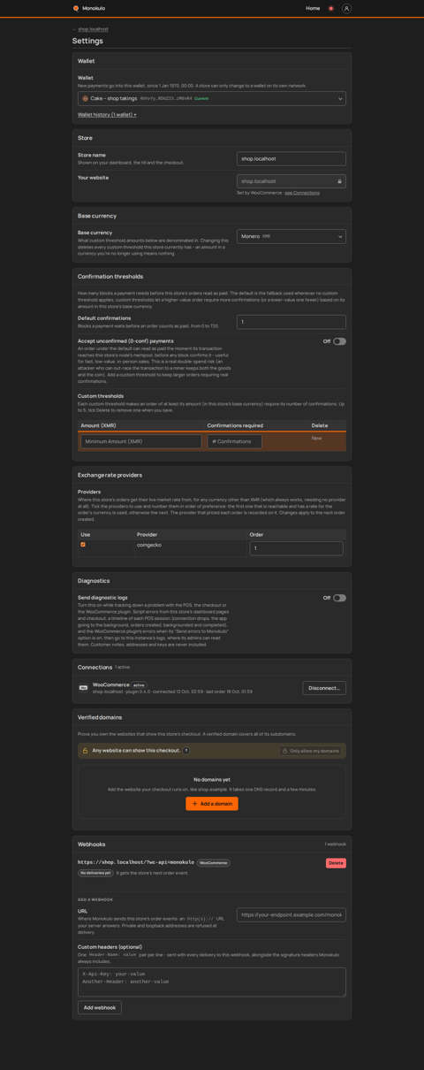Click the Amount (XMR) column header
This screenshot has width=424, height=1070.
98,425
